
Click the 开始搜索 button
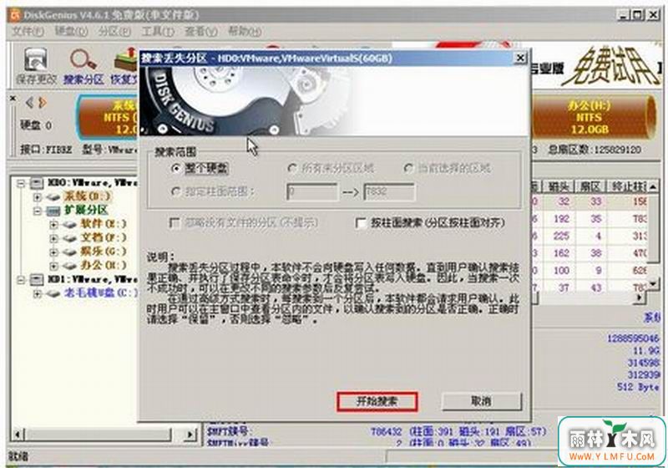click(x=377, y=401)
